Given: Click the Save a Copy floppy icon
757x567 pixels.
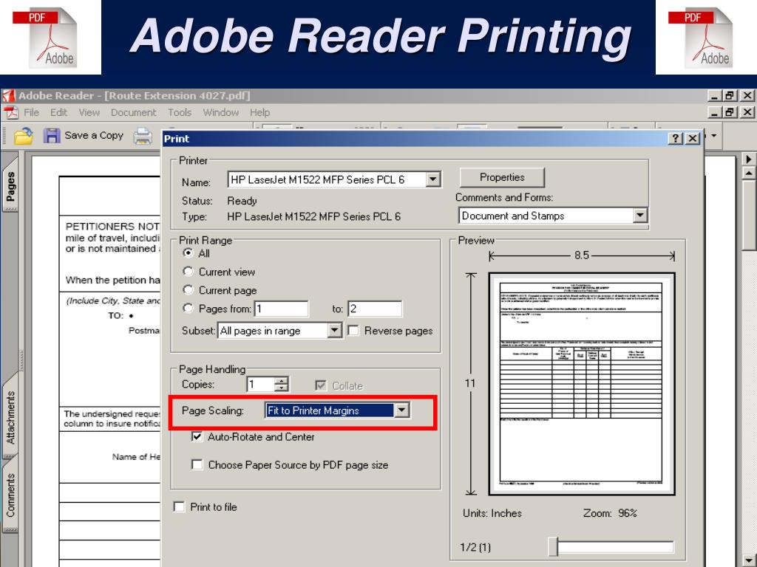Looking at the screenshot, I should pyautogui.click(x=52, y=136).
